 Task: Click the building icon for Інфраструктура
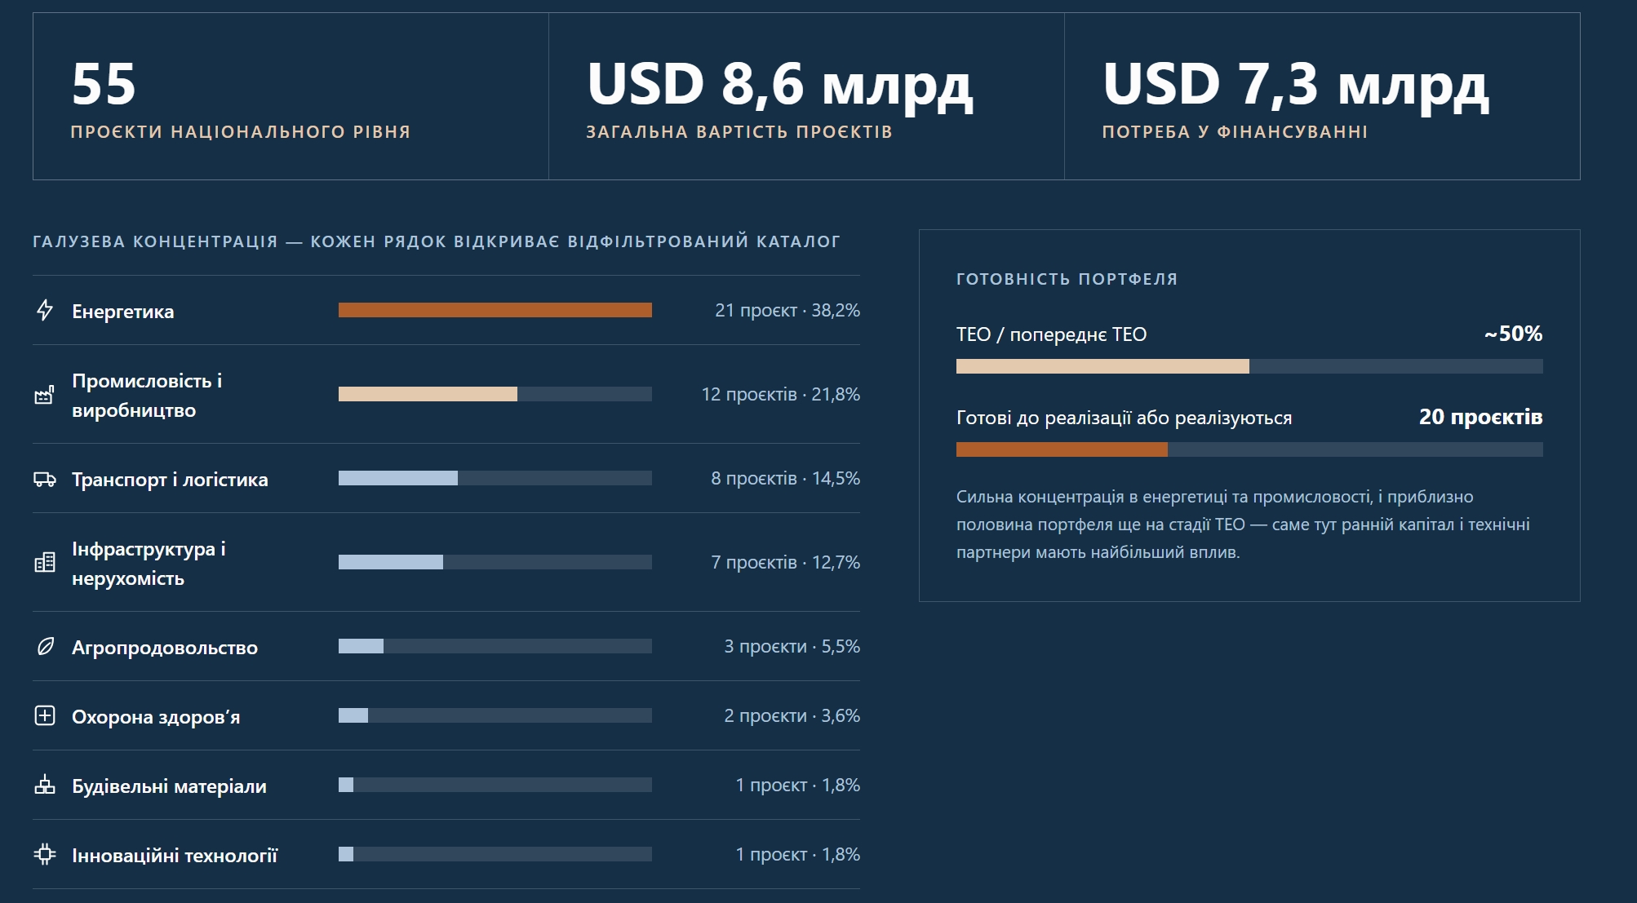click(x=45, y=562)
